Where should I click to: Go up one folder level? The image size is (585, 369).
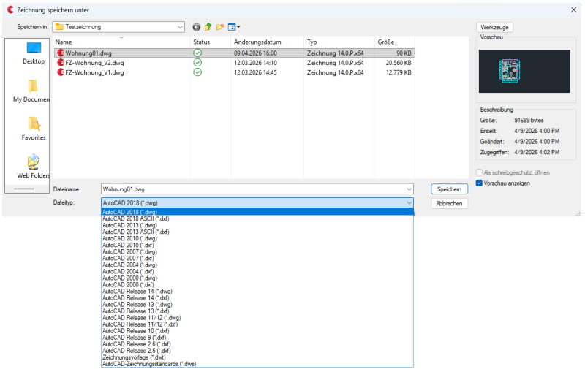tap(208, 27)
